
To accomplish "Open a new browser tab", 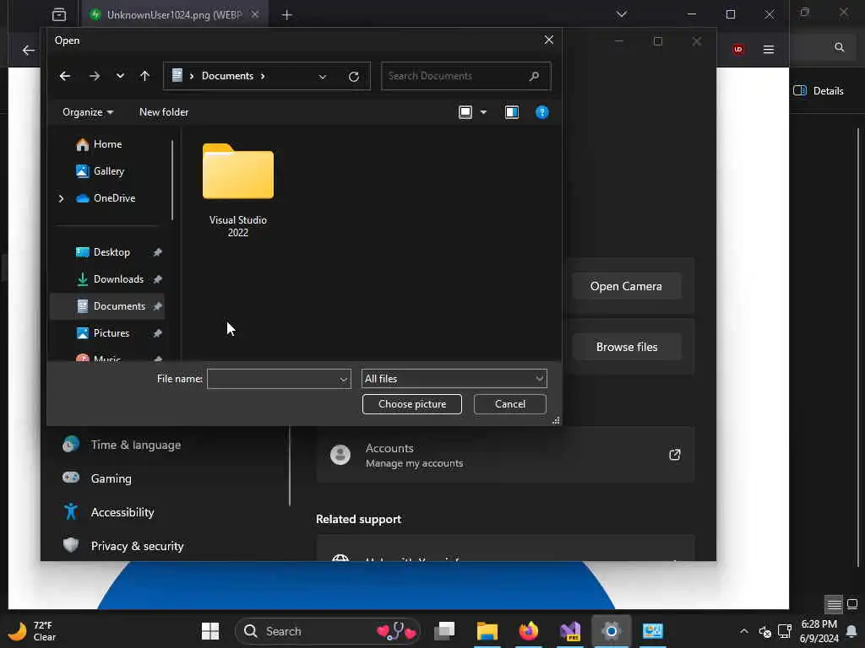I will pos(287,15).
